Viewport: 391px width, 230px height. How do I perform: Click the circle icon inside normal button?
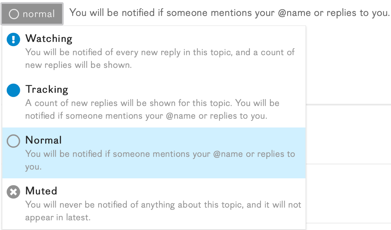point(14,14)
